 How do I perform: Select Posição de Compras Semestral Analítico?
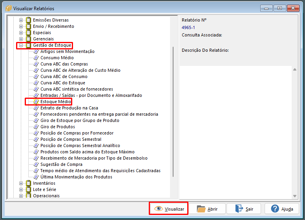point(80,145)
